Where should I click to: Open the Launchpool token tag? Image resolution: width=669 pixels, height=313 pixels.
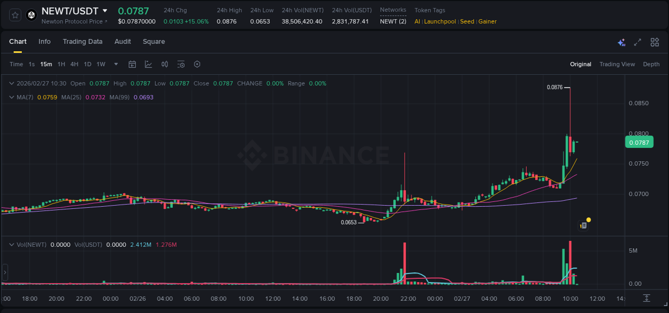pos(440,21)
